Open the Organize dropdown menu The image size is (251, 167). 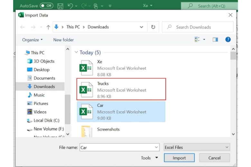pyautogui.click(x=32, y=40)
